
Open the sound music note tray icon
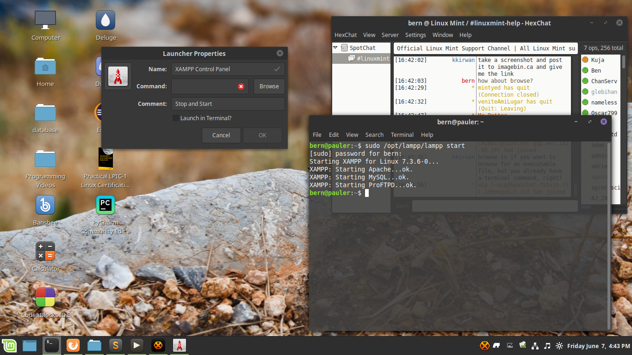(547, 345)
